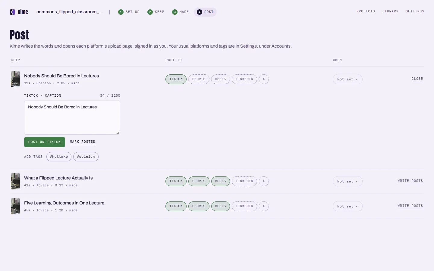
Task: Go to the Keep step
Action: click(156, 12)
